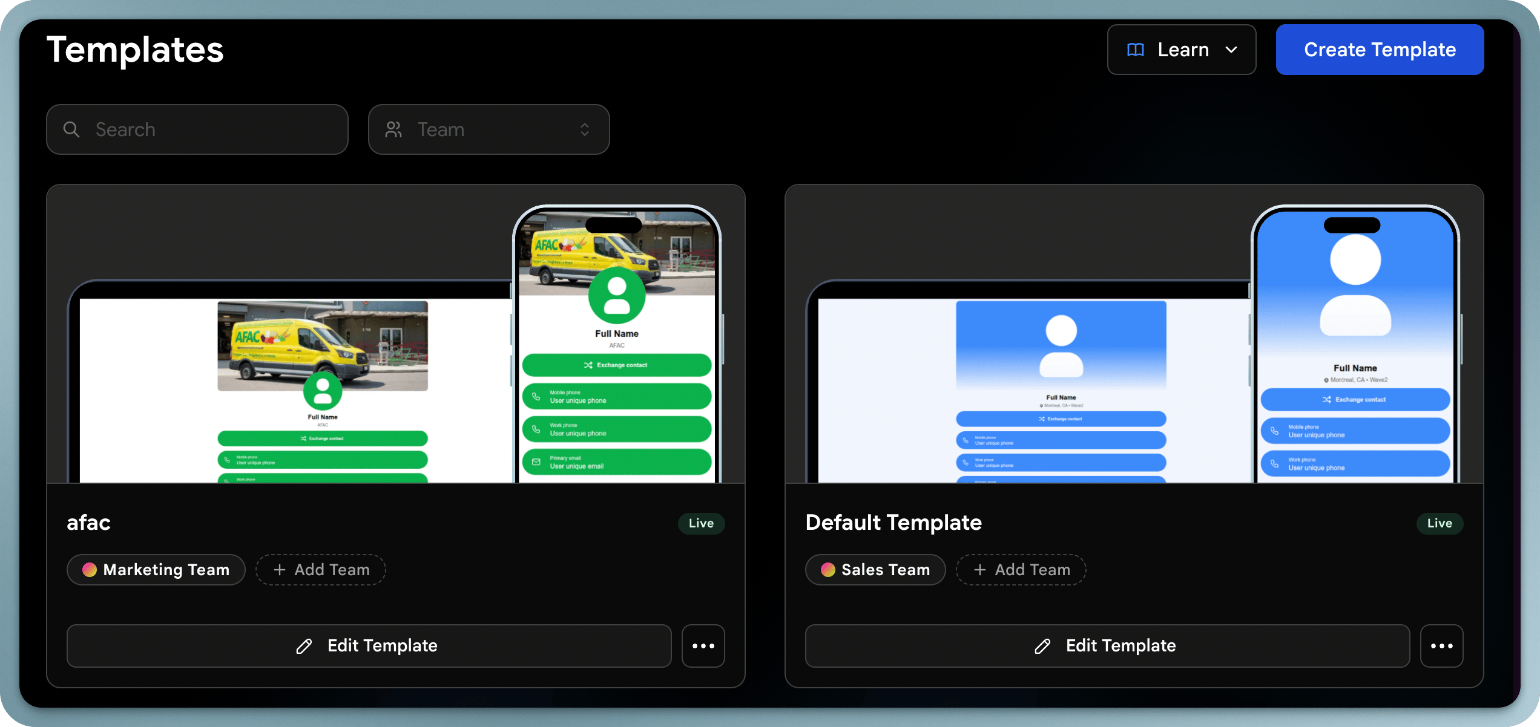1540x727 pixels.
Task: Click plus icon in afac Add Team
Action: (280, 570)
